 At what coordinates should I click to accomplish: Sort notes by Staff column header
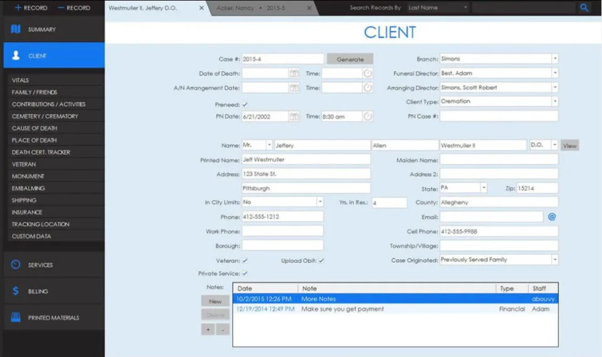click(543, 288)
